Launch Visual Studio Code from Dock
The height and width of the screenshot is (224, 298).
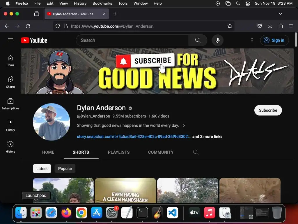(173, 213)
